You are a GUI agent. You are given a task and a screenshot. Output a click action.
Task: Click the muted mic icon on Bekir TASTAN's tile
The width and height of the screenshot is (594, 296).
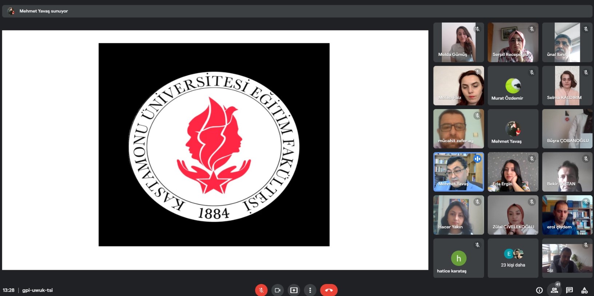coord(586,159)
